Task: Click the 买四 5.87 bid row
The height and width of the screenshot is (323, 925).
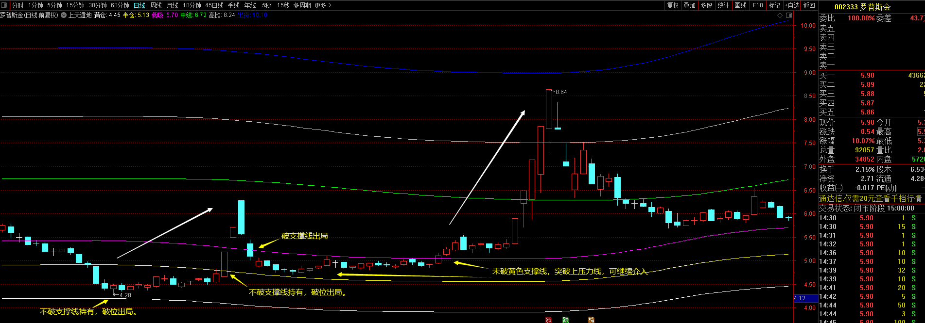Action: click(x=872, y=103)
